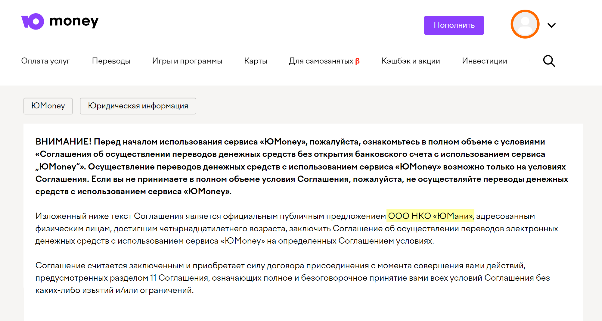Click paragraph starting Соглашение считается заключенным

pyautogui.click(x=293, y=278)
